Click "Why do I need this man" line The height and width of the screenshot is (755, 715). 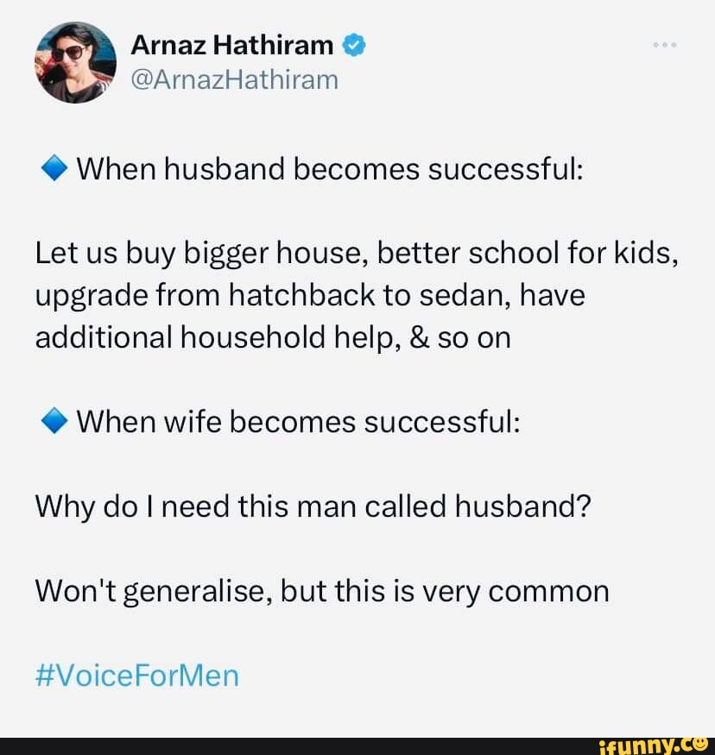tap(312, 506)
